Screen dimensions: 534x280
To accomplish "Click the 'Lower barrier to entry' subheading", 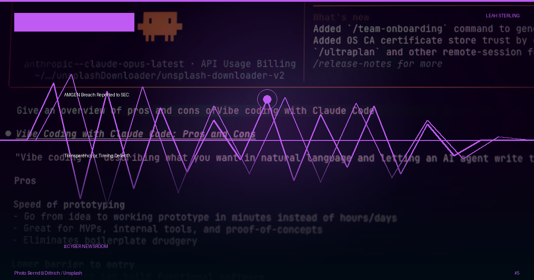I will click(x=73, y=265).
